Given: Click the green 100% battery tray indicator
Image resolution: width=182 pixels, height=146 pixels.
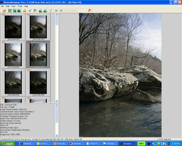Looking at the screenshot, I should coord(141,144).
